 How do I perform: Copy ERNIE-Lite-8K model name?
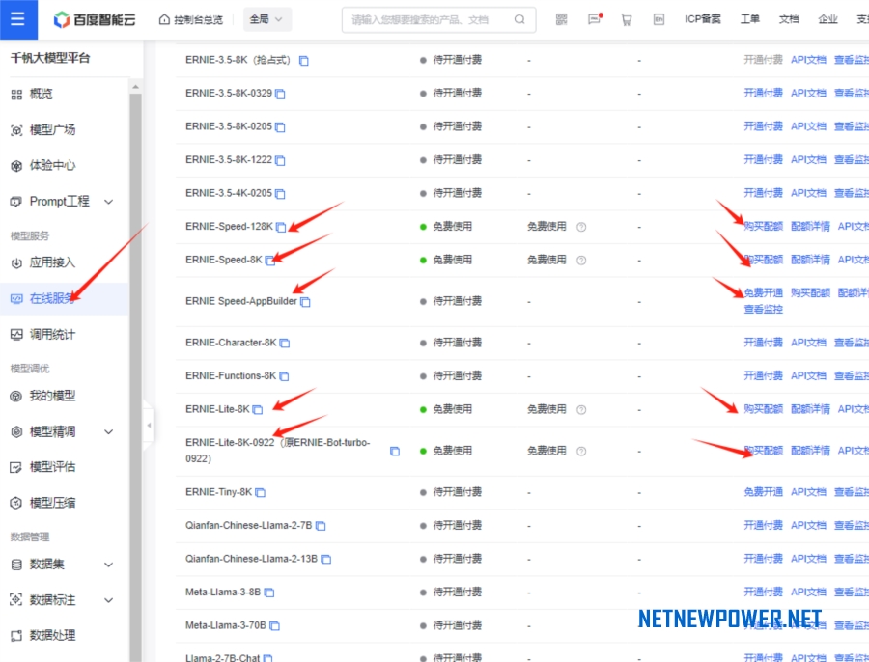(x=257, y=409)
